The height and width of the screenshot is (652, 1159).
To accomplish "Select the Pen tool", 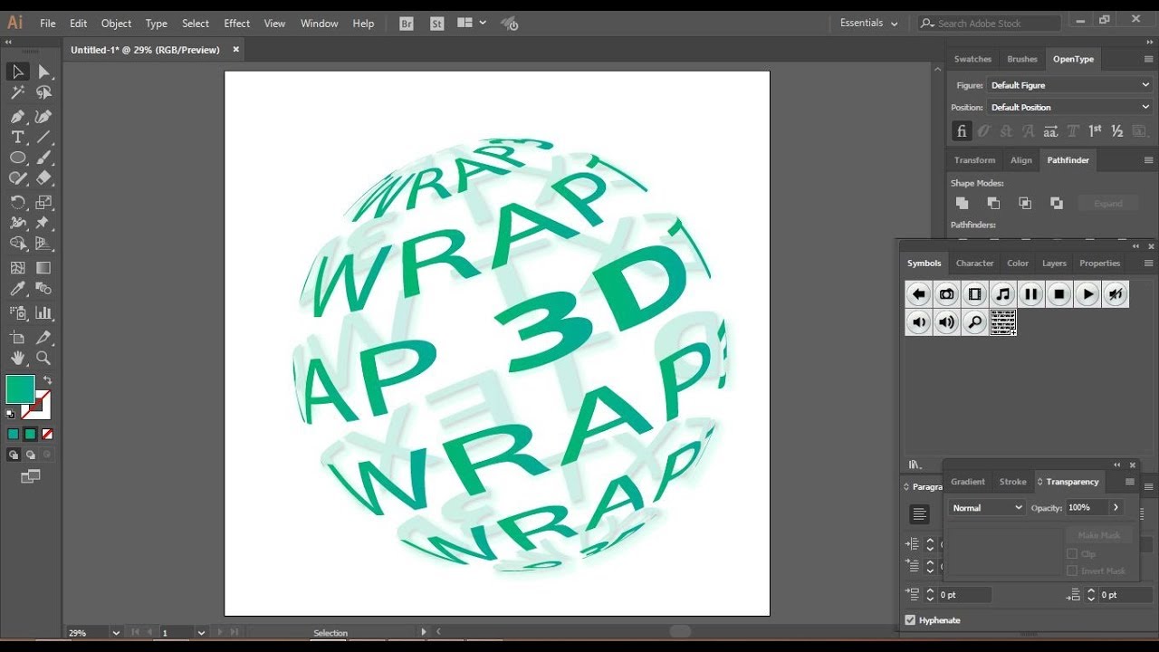I will (x=17, y=116).
